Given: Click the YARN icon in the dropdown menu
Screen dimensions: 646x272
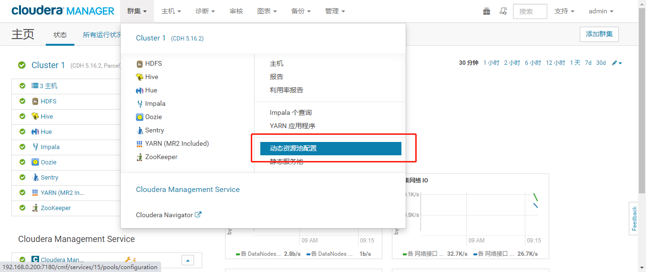Looking at the screenshot, I should [x=140, y=144].
